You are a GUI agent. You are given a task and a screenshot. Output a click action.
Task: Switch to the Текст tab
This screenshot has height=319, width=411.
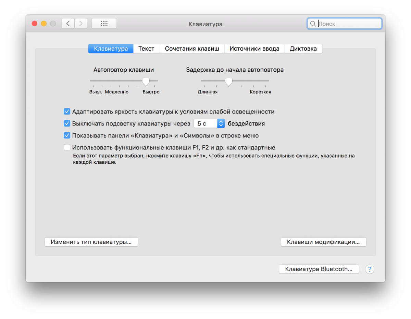click(146, 49)
